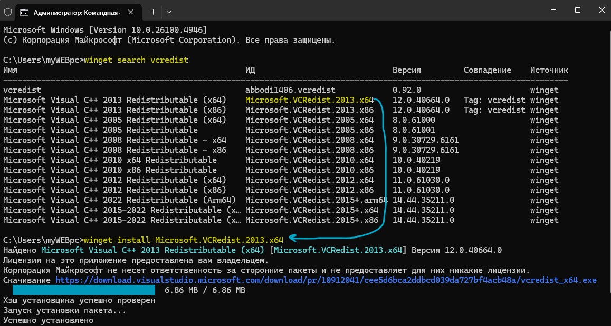Click the abbodi1406.vcredist ID

coord(290,90)
